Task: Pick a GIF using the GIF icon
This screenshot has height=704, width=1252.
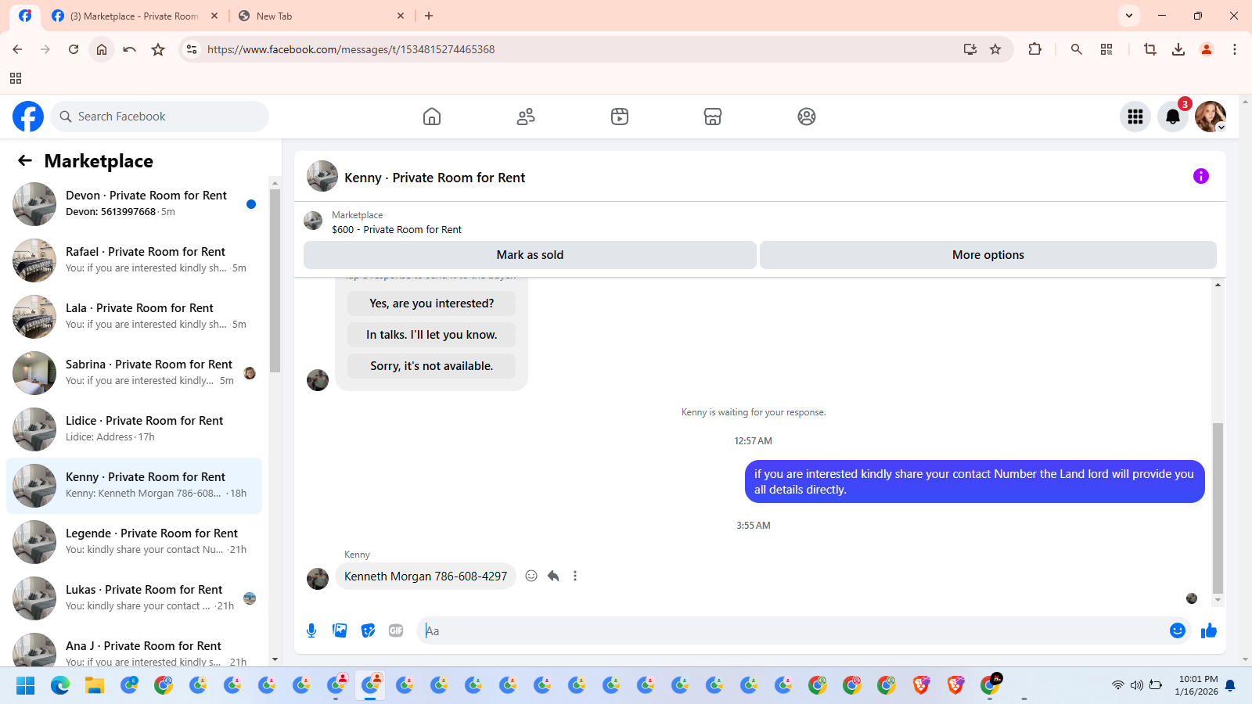Action: (396, 630)
